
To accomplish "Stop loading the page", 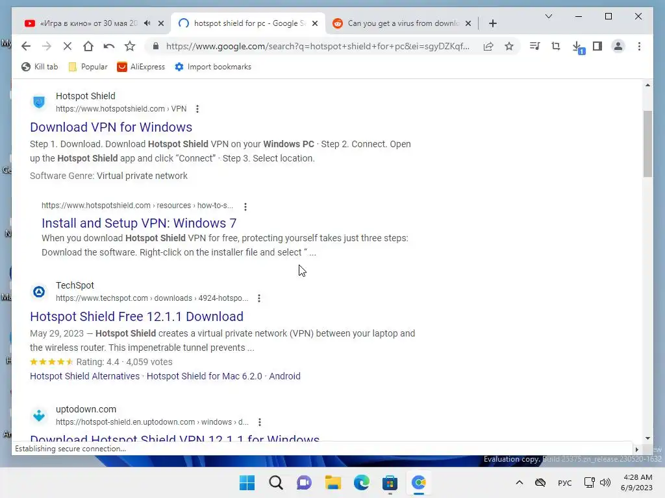I will 68,46.
